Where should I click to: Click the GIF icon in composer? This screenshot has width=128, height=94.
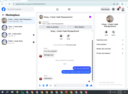point(51,86)
